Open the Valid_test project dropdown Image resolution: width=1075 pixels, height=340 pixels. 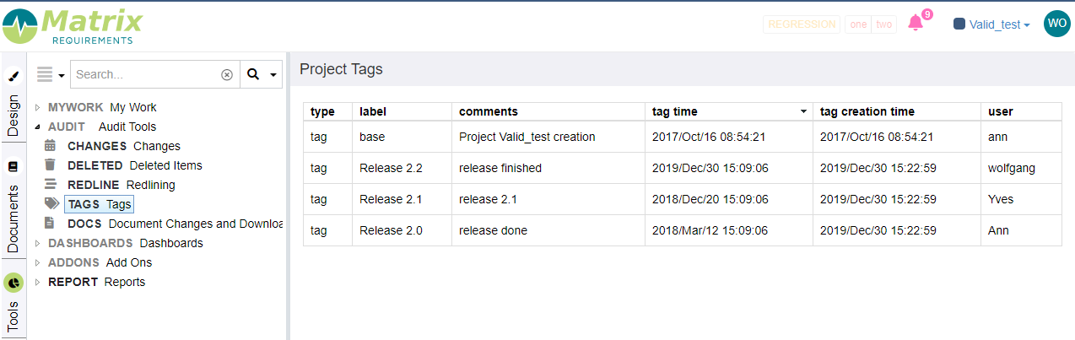[x=991, y=24]
